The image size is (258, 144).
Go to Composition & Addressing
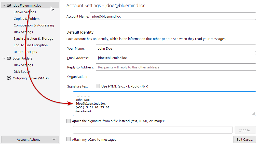(x=34, y=25)
